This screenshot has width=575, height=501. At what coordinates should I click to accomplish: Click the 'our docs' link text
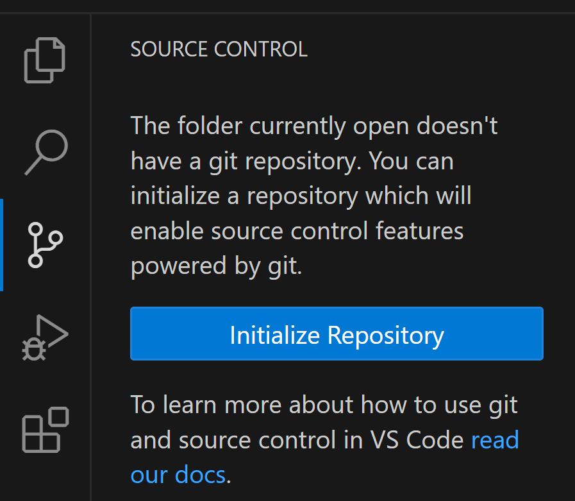pos(178,475)
